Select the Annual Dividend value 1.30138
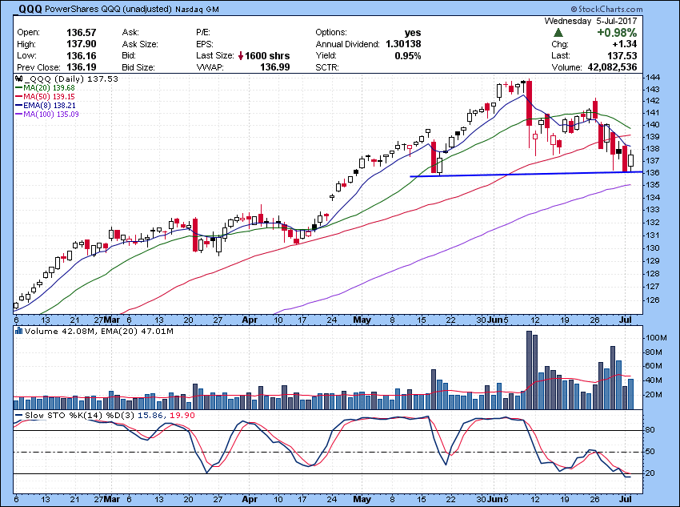Viewport: 680px width, 507px height. (403, 44)
